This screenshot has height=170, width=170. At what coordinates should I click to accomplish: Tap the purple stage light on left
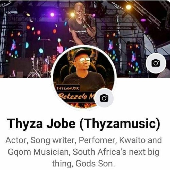coord(52,15)
